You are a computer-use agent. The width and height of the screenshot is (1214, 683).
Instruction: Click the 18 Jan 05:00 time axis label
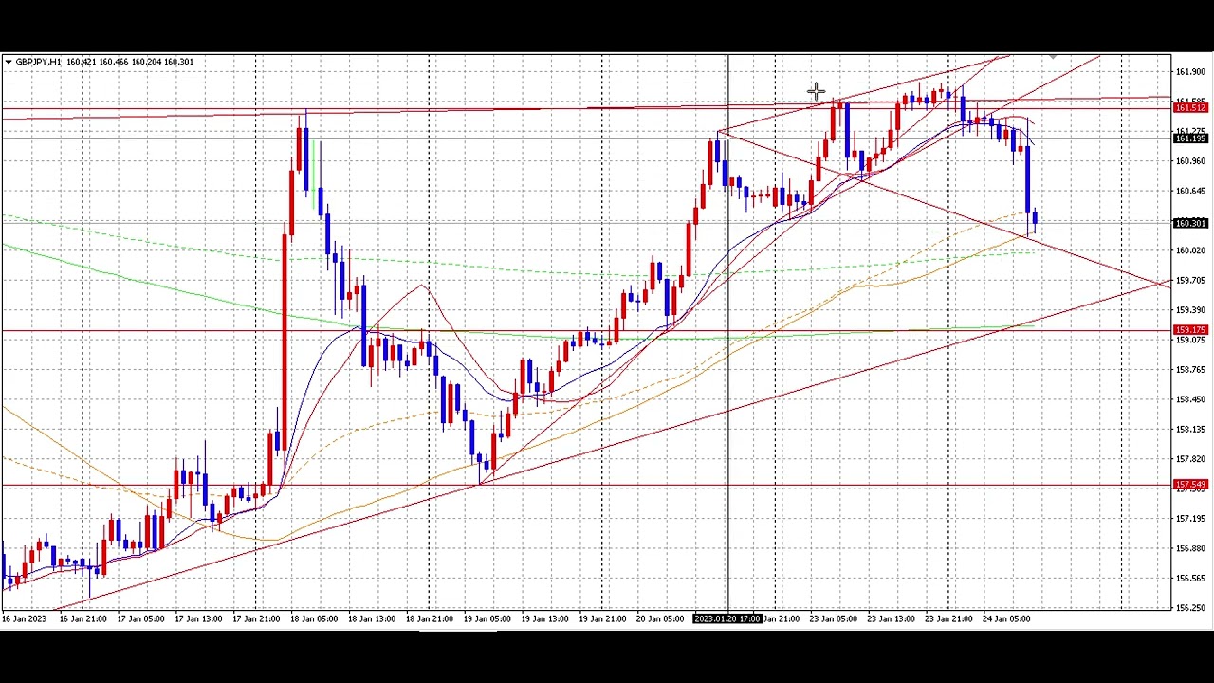[x=314, y=619]
